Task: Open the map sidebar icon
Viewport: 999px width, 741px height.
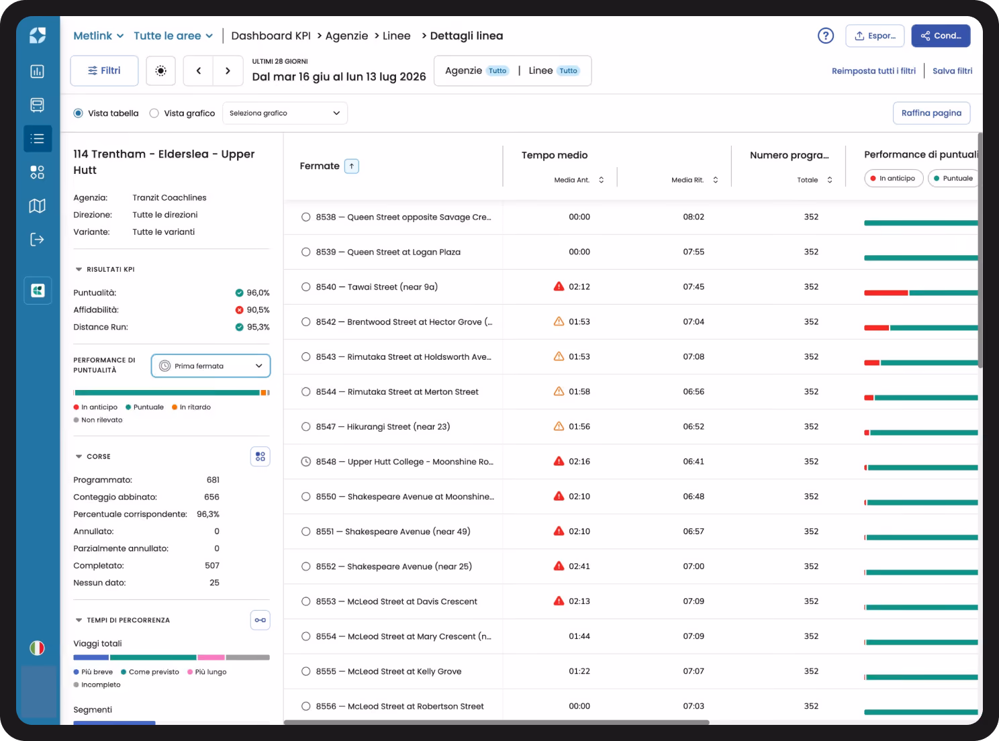Action: (x=38, y=206)
